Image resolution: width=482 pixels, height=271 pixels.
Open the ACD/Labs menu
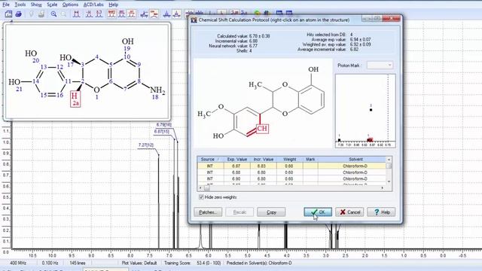(x=93, y=5)
